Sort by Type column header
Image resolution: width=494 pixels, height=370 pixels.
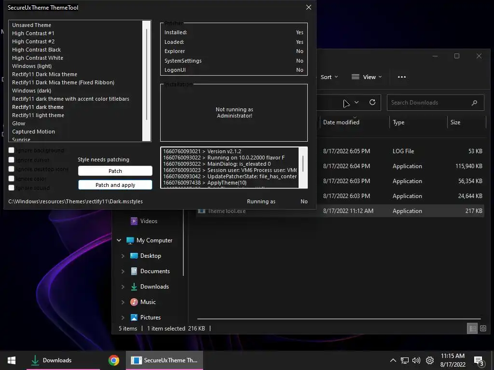pyautogui.click(x=398, y=122)
